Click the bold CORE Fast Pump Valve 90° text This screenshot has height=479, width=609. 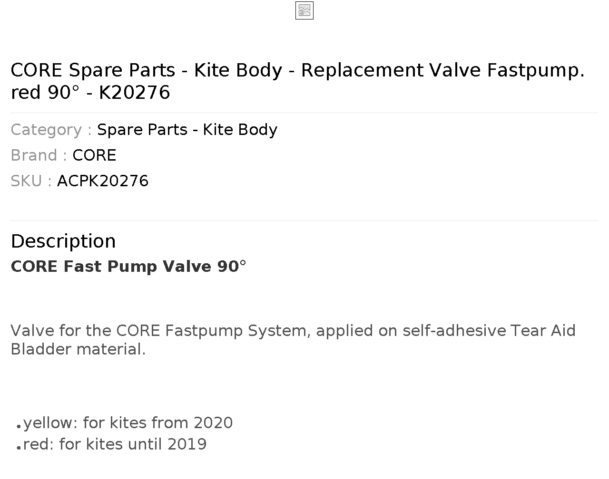pos(128,267)
